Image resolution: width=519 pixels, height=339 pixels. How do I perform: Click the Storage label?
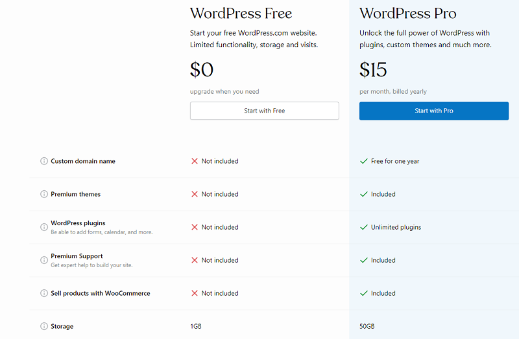point(62,326)
